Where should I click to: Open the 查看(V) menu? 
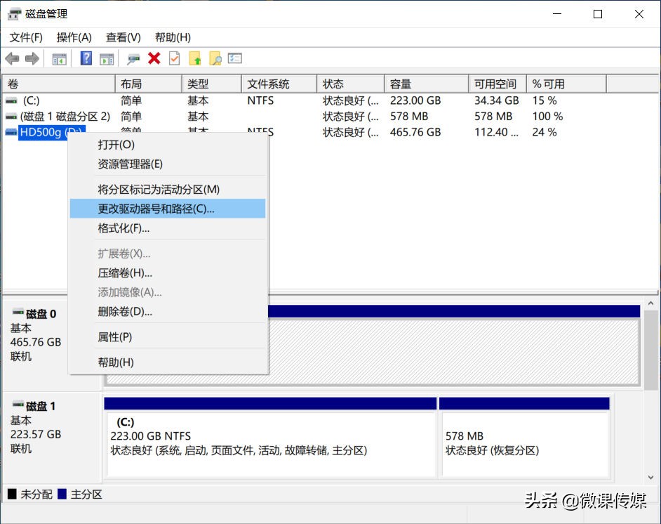tap(123, 37)
